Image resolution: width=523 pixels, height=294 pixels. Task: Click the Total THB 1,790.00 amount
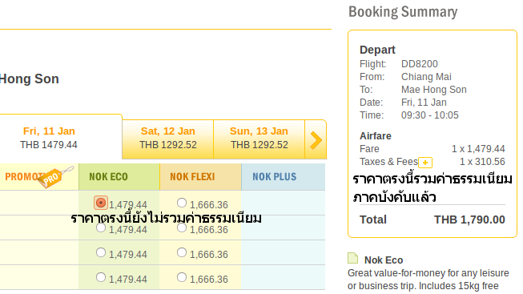[x=469, y=219]
